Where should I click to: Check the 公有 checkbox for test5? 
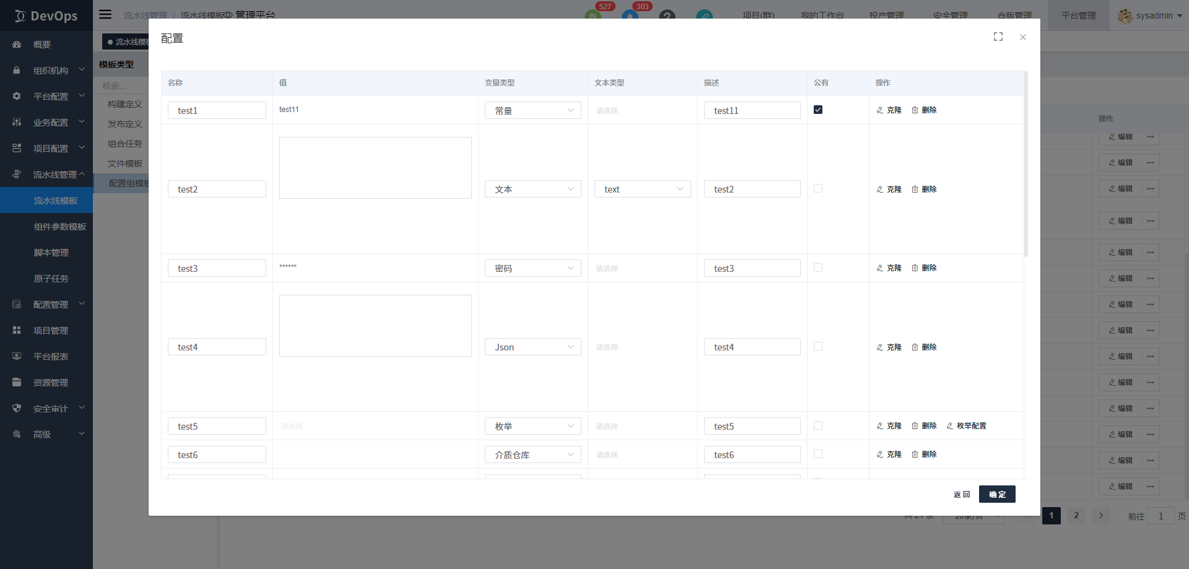point(818,425)
